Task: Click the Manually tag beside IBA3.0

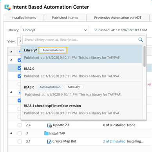Action: [x=74, y=87]
